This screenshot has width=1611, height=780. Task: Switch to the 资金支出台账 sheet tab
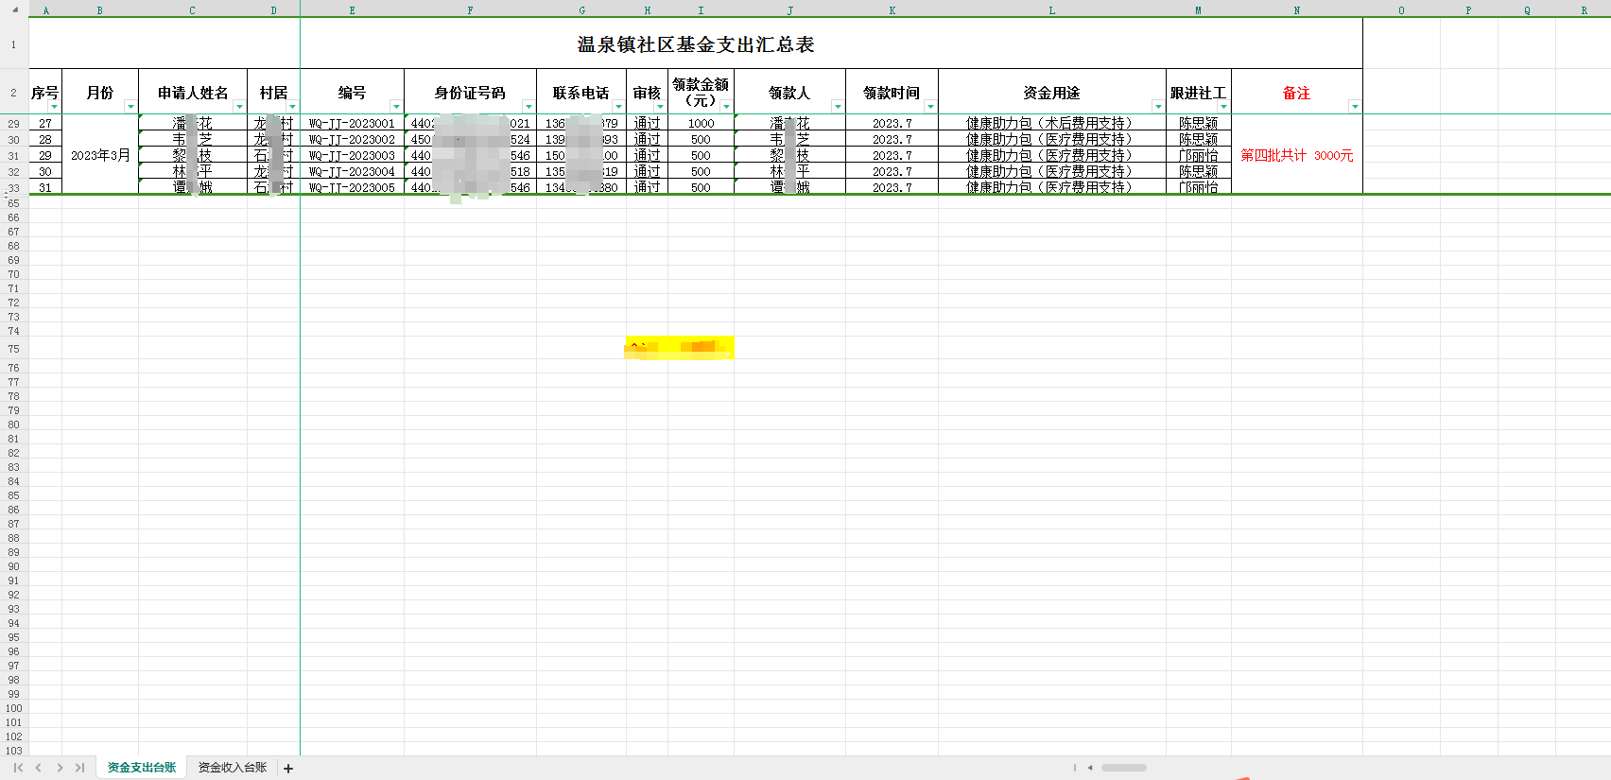(x=142, y=768)
